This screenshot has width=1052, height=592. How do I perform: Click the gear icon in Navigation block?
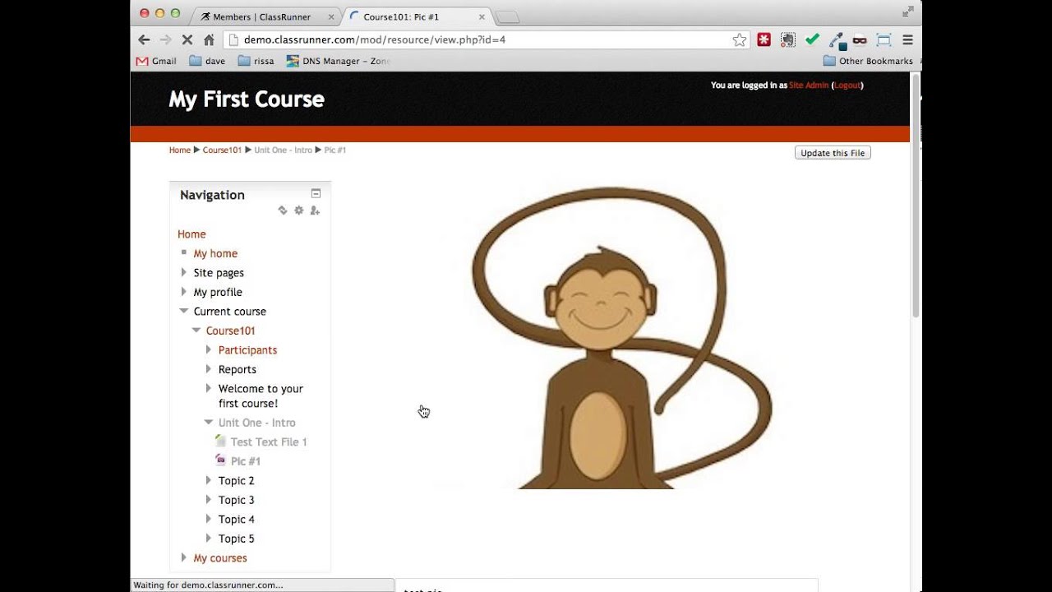coord(299,210)
